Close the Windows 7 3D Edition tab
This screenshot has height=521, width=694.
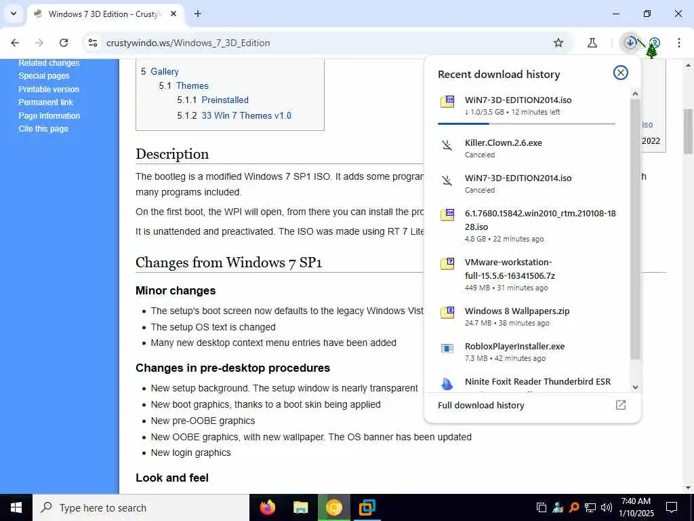(x=173, y=14)
